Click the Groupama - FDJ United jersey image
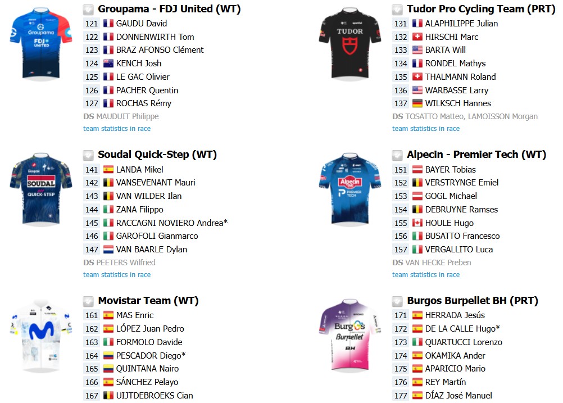The height and width of the screenshot is (403, 563). click(40, 44)
